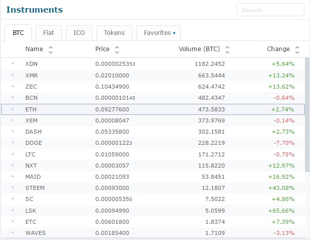This screenshot has width=310, height=240.
Task: Click the Change column header label
Action: coord(279,49)
